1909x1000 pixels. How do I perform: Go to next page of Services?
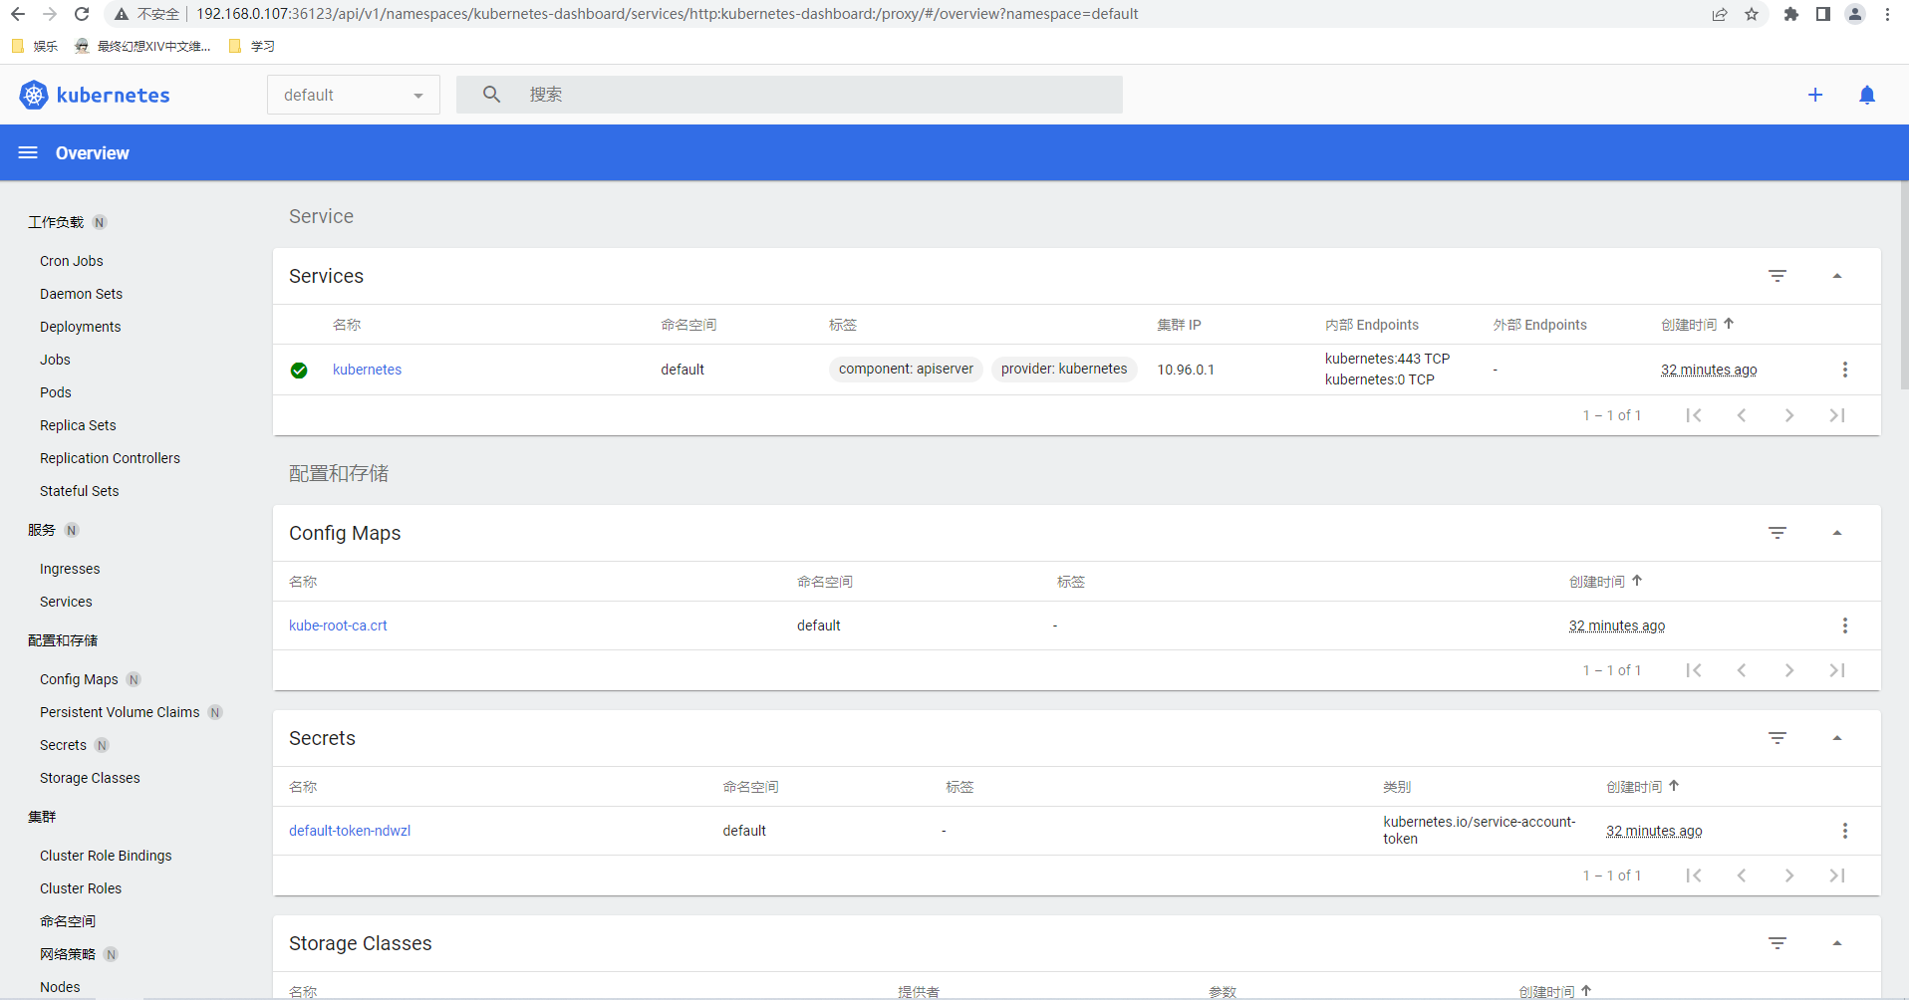[x=1789, y=415]
